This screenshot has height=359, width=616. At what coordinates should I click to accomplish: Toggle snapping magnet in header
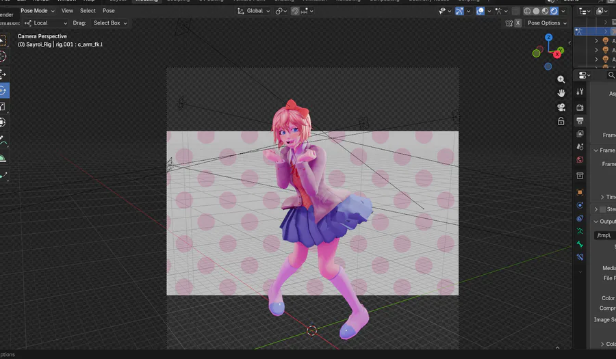295,11
